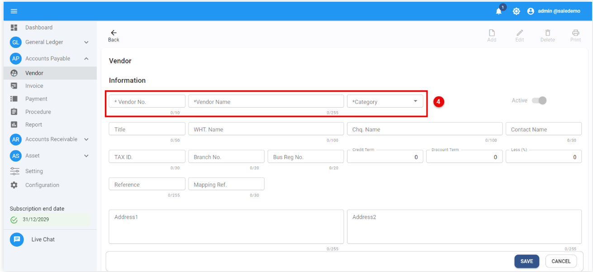
Task: Click the Edit pencil icon
Action: coord(520,33)
